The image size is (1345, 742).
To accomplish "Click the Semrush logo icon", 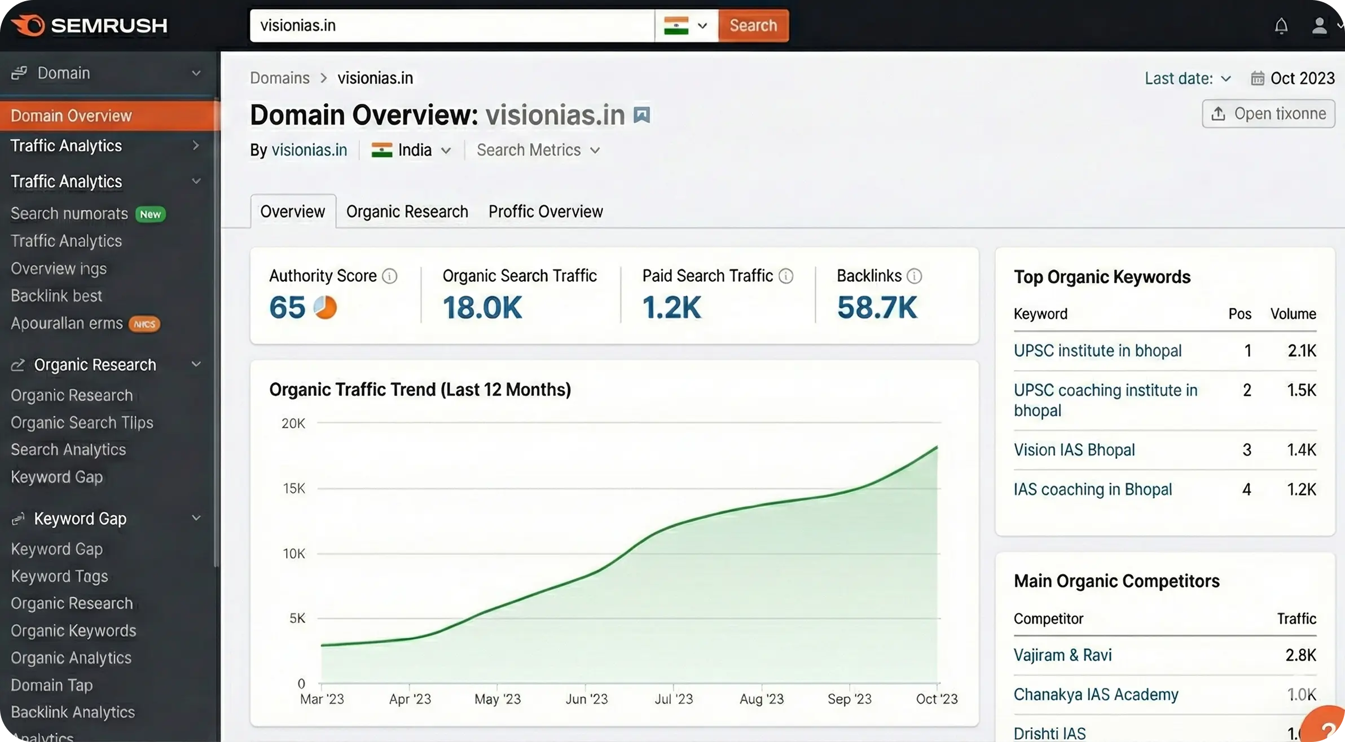I will pyautogui.click(x=28, y=25).
